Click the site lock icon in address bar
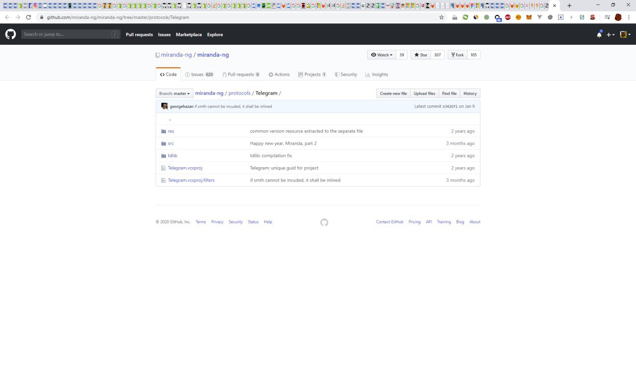This screenshot has width=636, height=388. click(42, 17)
